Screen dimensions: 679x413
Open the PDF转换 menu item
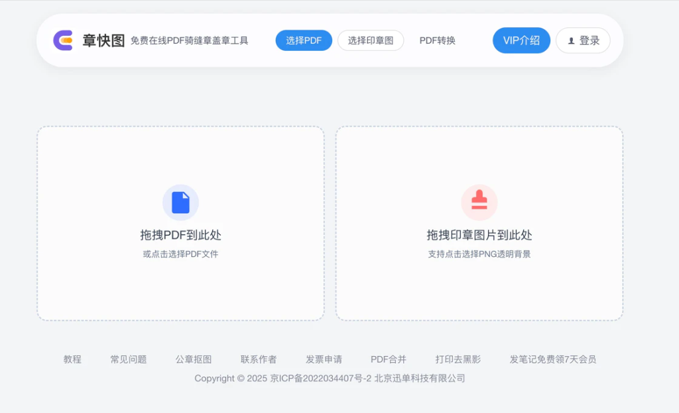click(x=438, y=40)
